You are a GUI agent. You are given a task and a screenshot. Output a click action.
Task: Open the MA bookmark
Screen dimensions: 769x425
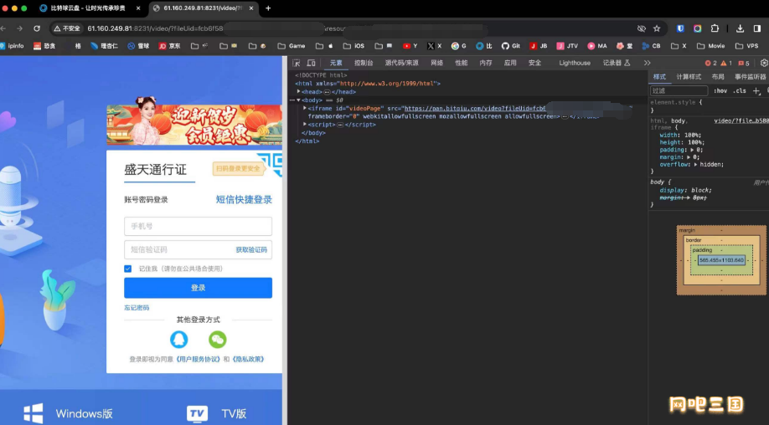pos(597,46)
